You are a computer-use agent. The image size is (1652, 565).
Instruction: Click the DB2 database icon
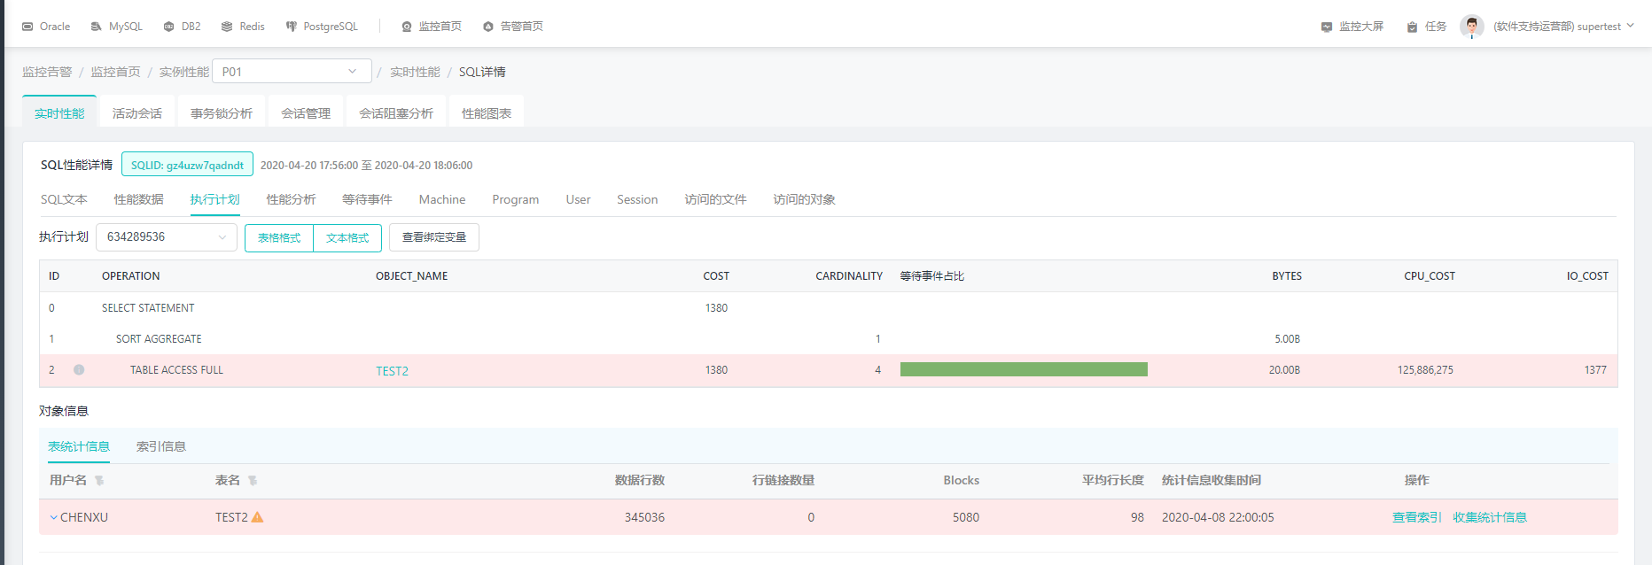(168, 27)
